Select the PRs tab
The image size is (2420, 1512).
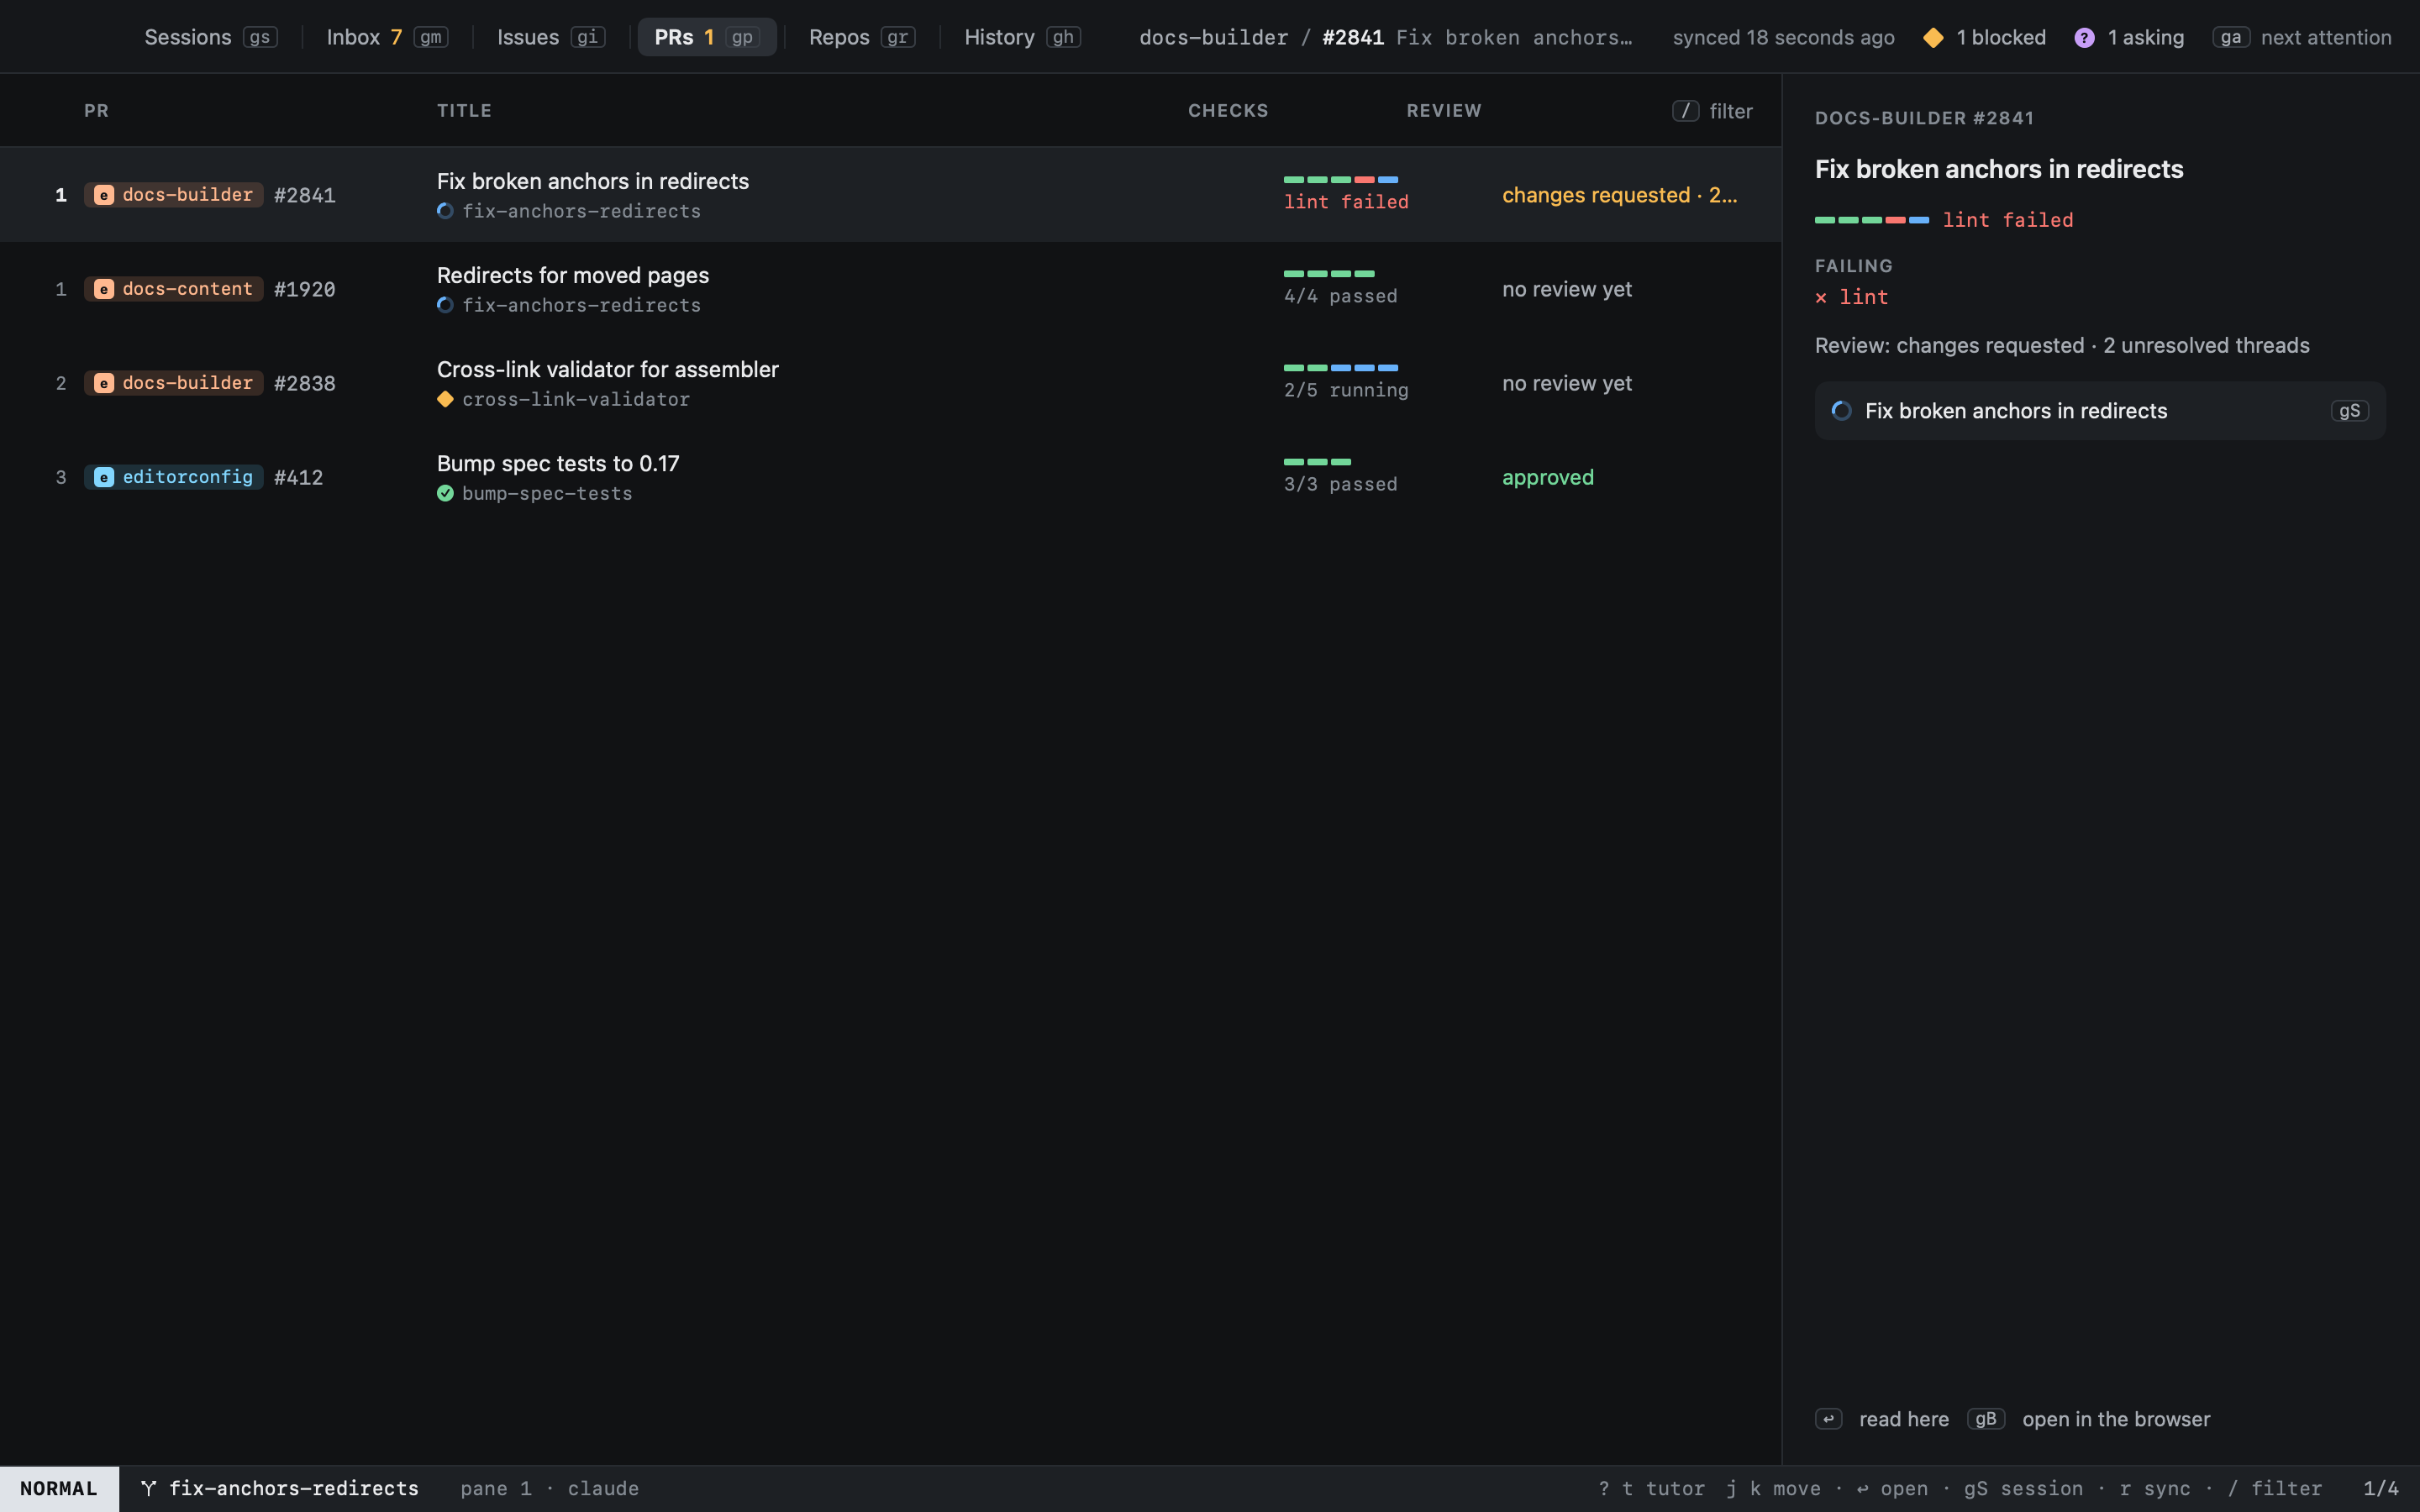(706, 37)
